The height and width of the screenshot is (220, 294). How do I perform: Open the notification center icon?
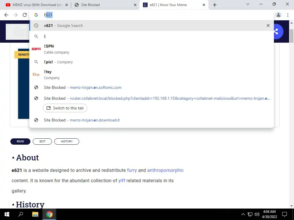(x=285, y=214)
